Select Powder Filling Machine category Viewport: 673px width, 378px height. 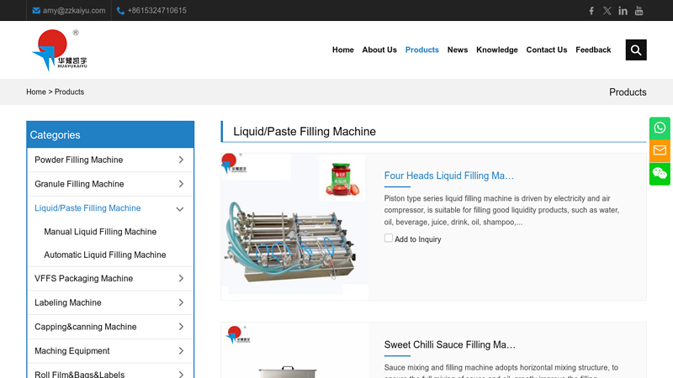point(78,160)
